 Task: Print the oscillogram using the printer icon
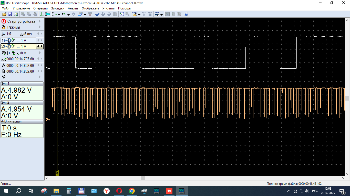click(x=16, y=14)
